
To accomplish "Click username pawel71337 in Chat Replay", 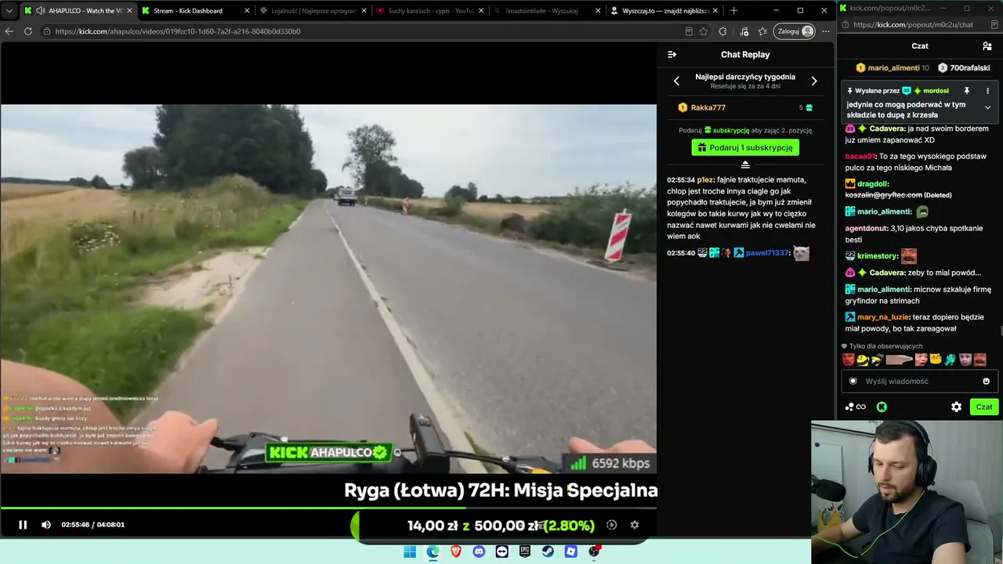I will (x=767, y=253).
